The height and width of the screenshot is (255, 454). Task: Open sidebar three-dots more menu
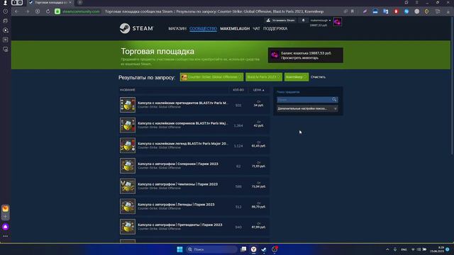coord(5,236)
